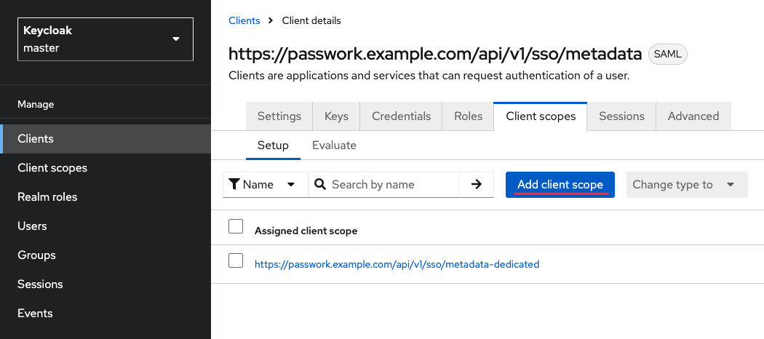Click the search arrow submit icon
This screenshot has width=764, height=339.
coord(477,185)
